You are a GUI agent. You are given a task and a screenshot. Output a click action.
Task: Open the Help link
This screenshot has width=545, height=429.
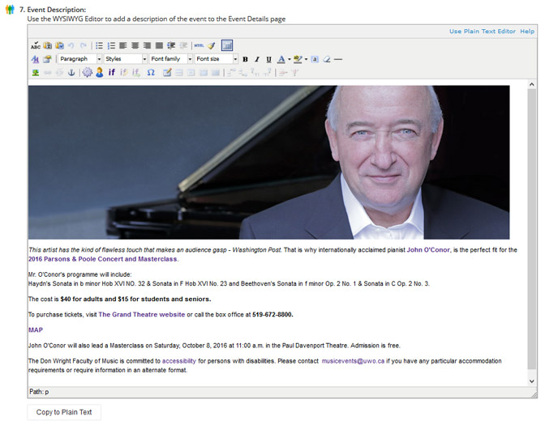click(527, 31)
